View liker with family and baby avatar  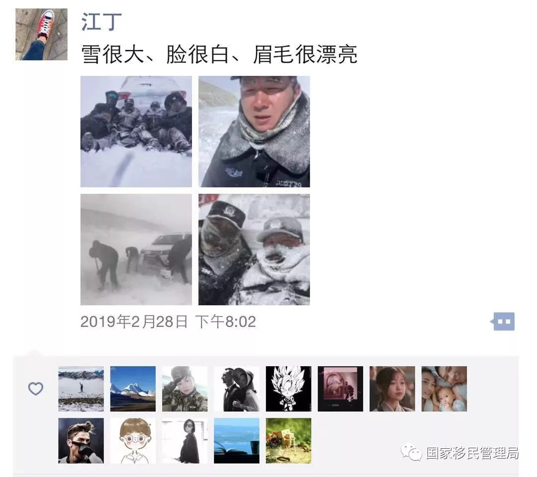tap(444, 389)
